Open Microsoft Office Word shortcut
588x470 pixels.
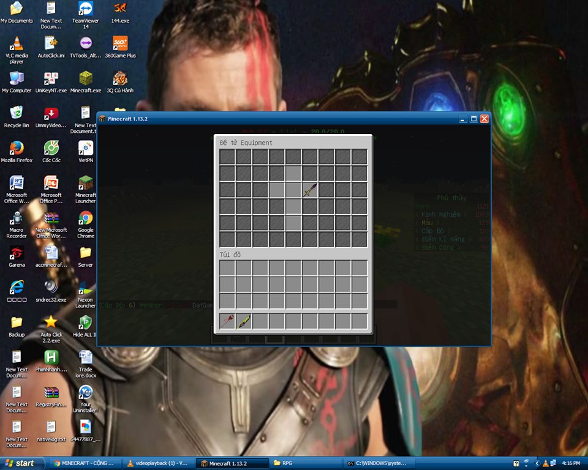click(x=17, y=189)
